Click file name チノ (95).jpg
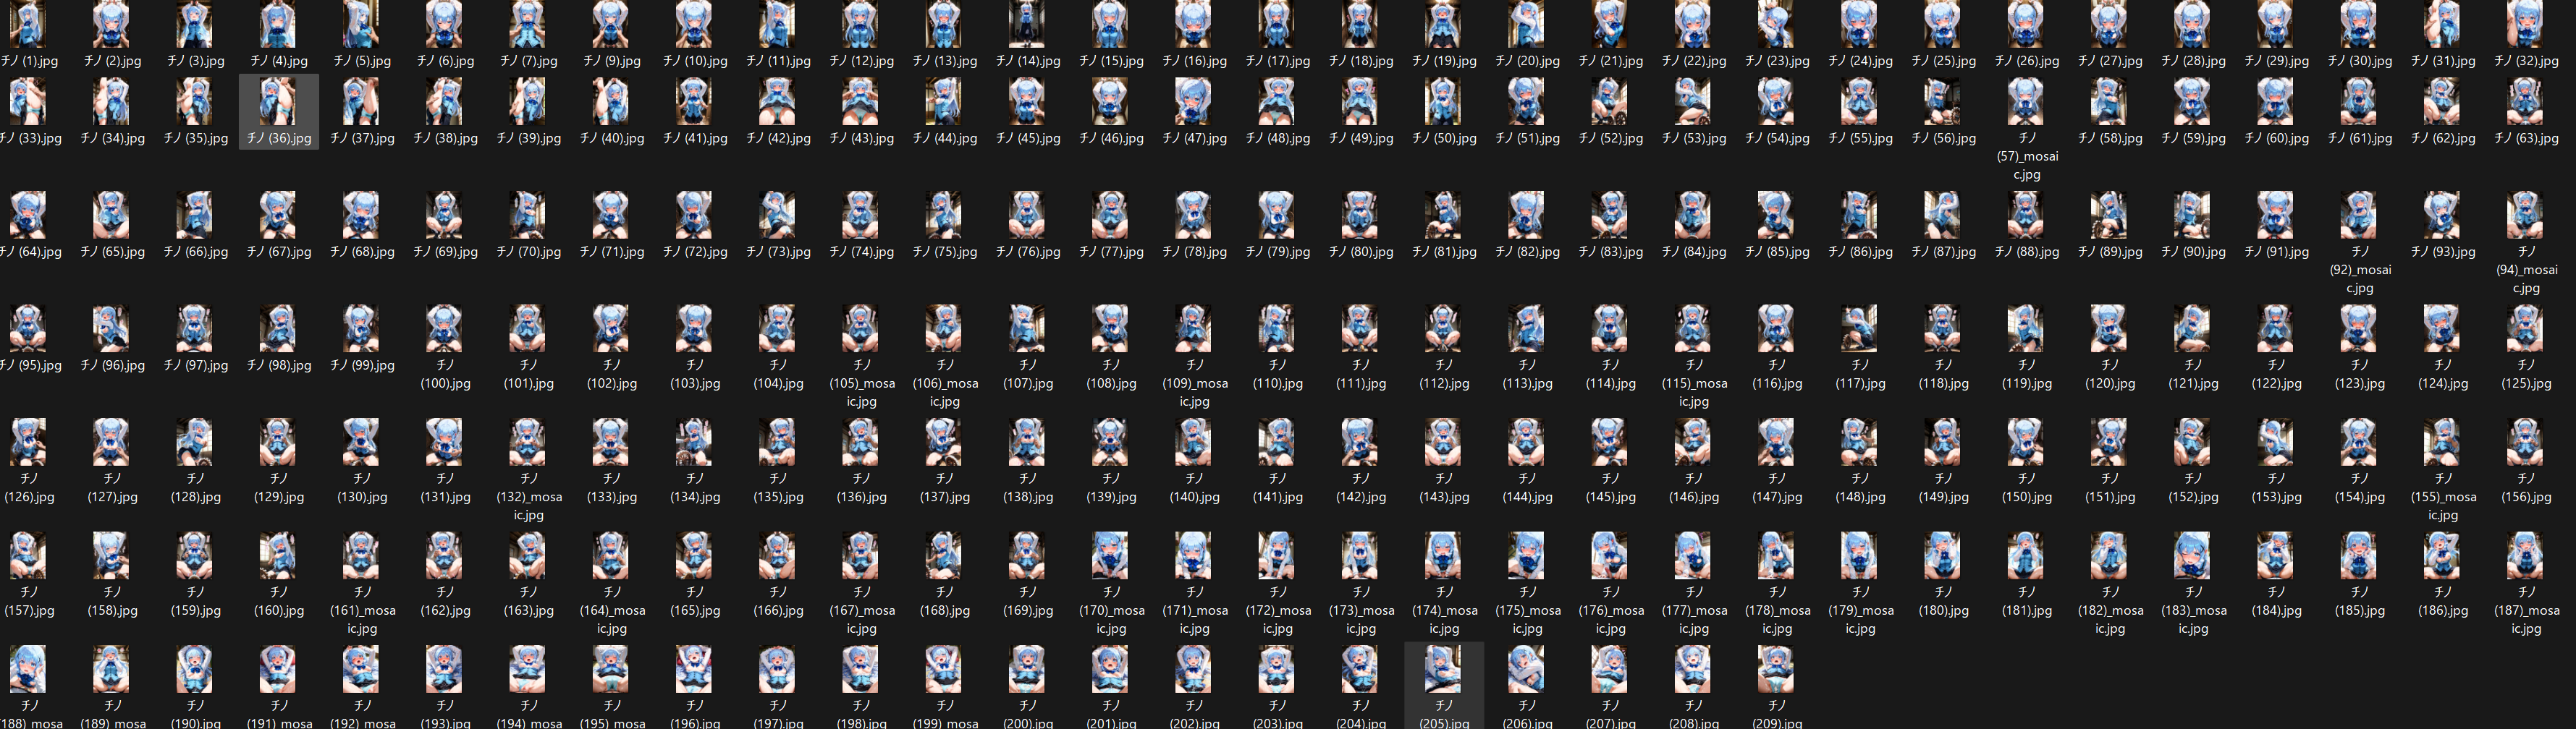2576x729 pixels. 30,367
